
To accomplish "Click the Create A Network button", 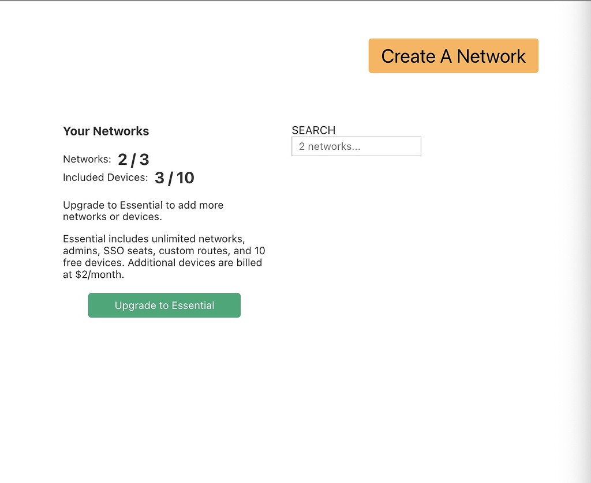I will pyautogui.click(x=453, y=56).
